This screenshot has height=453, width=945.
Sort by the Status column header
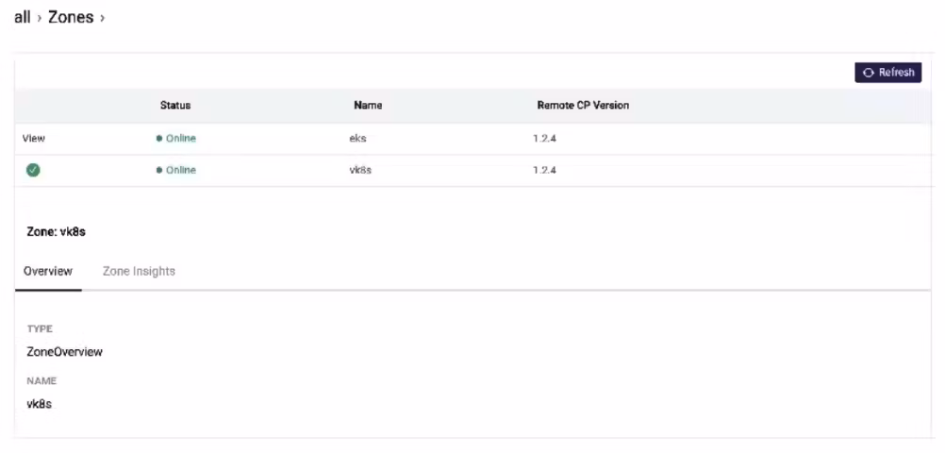click(x=175, y=106)
